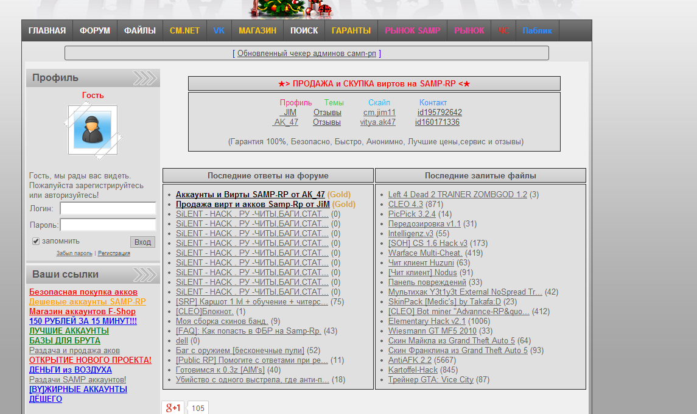Open Паблик in the navigation bar

537,30
